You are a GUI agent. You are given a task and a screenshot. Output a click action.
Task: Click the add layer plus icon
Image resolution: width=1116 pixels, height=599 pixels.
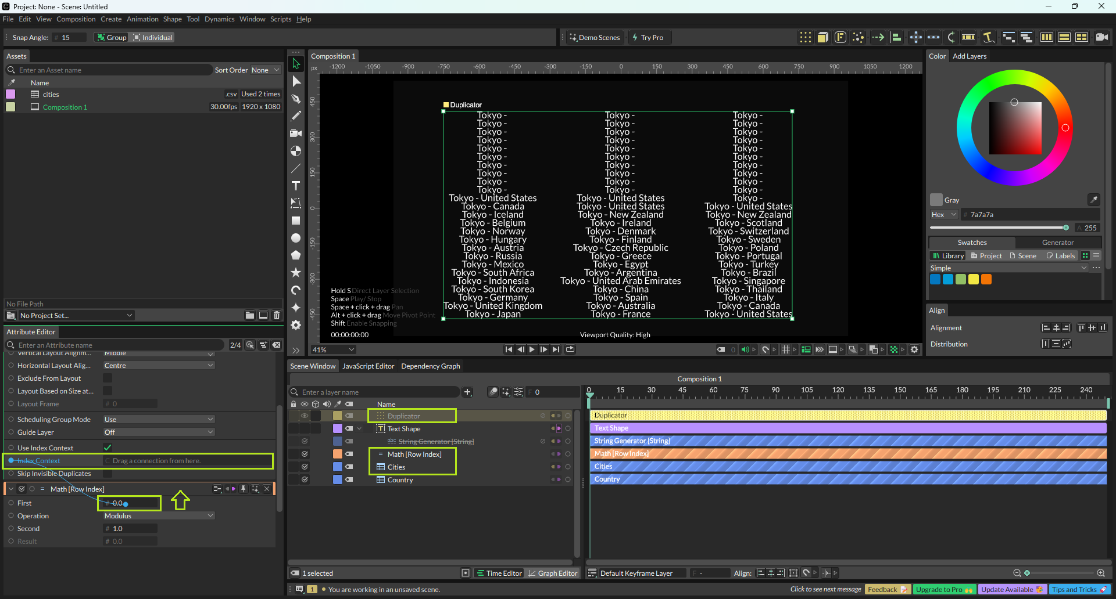tap(467, 392)
